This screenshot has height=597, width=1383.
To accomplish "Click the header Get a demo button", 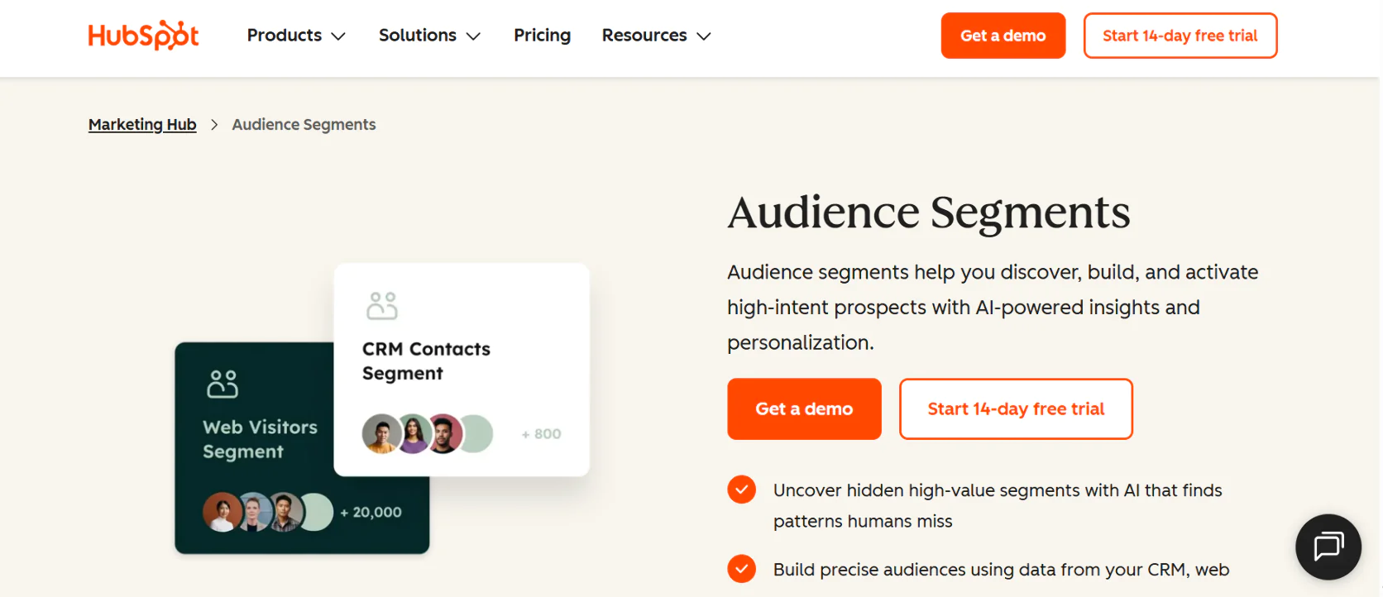I will point(1003,36).
